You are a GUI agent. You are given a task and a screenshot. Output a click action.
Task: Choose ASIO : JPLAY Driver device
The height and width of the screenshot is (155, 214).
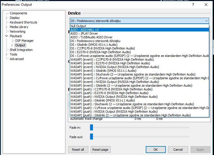[x=139, y=33]
